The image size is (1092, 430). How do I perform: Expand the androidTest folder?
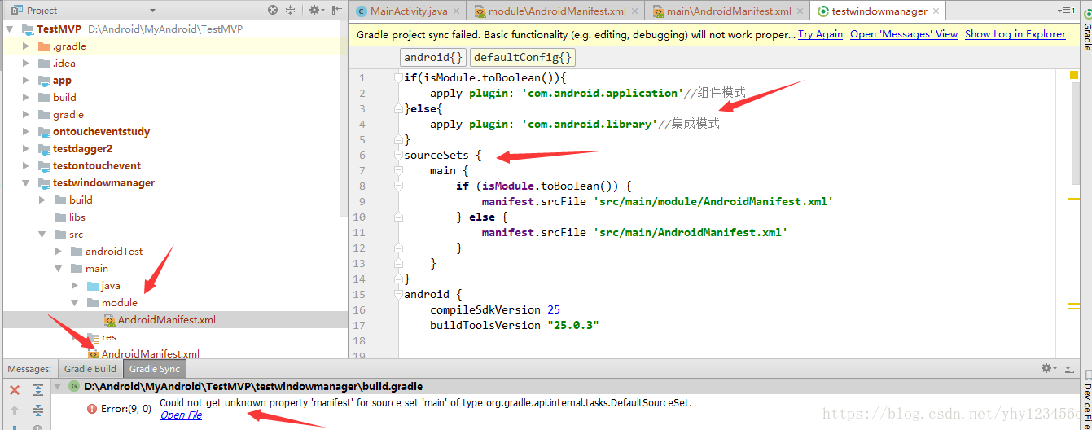pos(59,252)
